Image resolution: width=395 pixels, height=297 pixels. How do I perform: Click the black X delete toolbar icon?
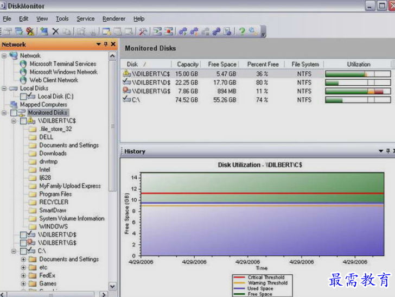(55, 31)
